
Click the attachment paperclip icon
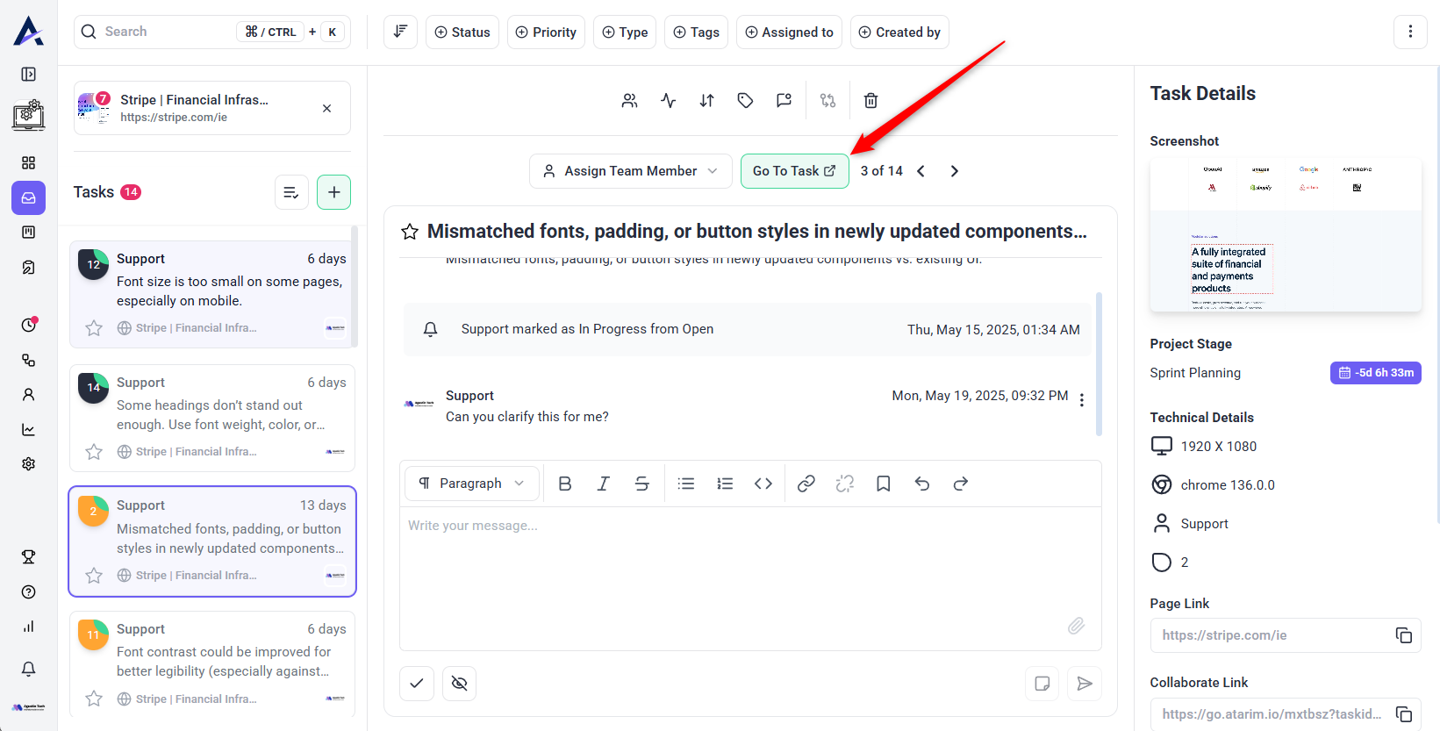1076,626
